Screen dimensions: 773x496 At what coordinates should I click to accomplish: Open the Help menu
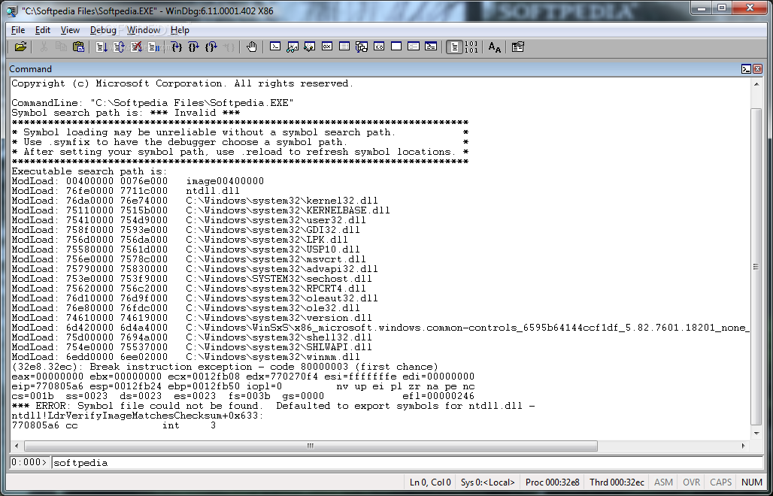click(x=180, y=30)
